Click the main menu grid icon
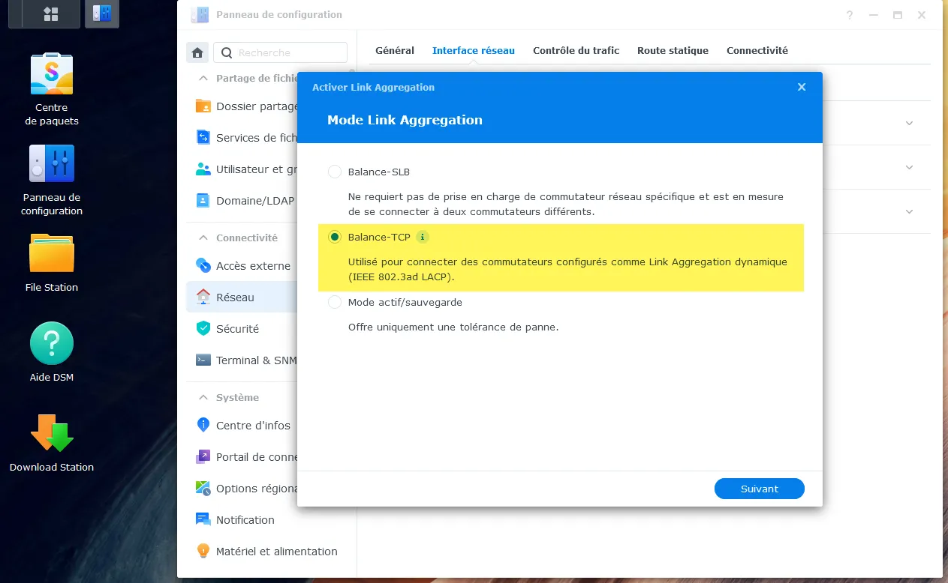The width and height of the screenshot is (948, 583). [51, 14]
